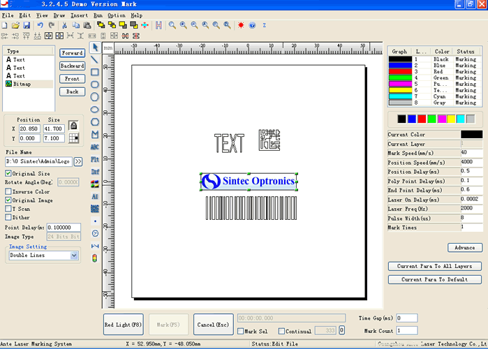Image resolution: width=488 pixels, height=349 pixels.
Task: Click the red laser burst icon
Action: coord(241,25)
